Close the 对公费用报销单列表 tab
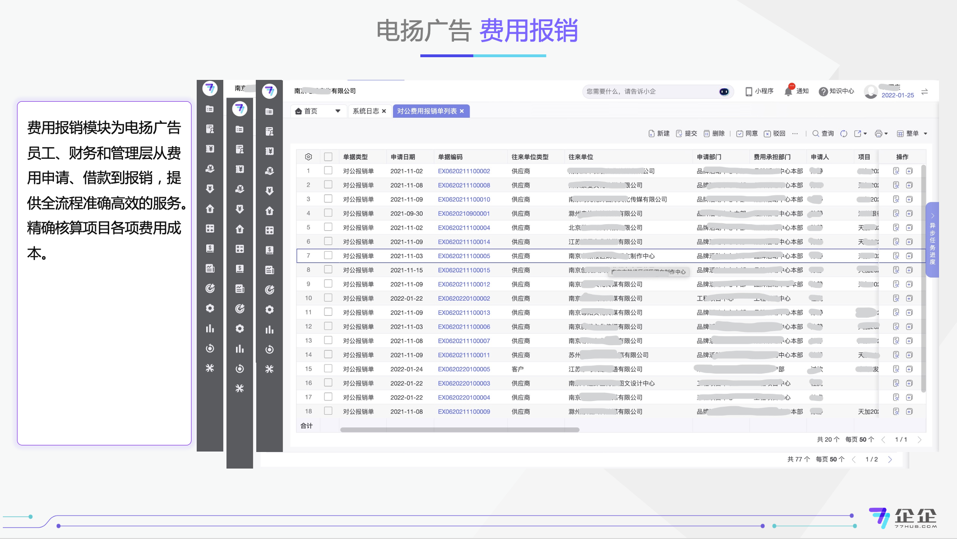 point(462,111)
